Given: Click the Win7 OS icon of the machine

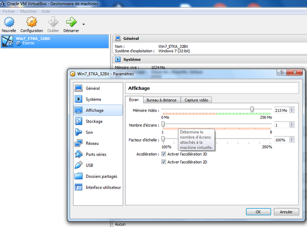Looking at the screenshot, I should tap(8, 41).
